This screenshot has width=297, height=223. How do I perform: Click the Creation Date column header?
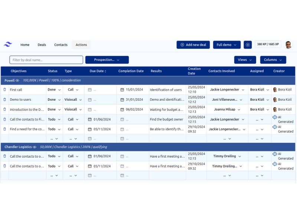(194, 71)
